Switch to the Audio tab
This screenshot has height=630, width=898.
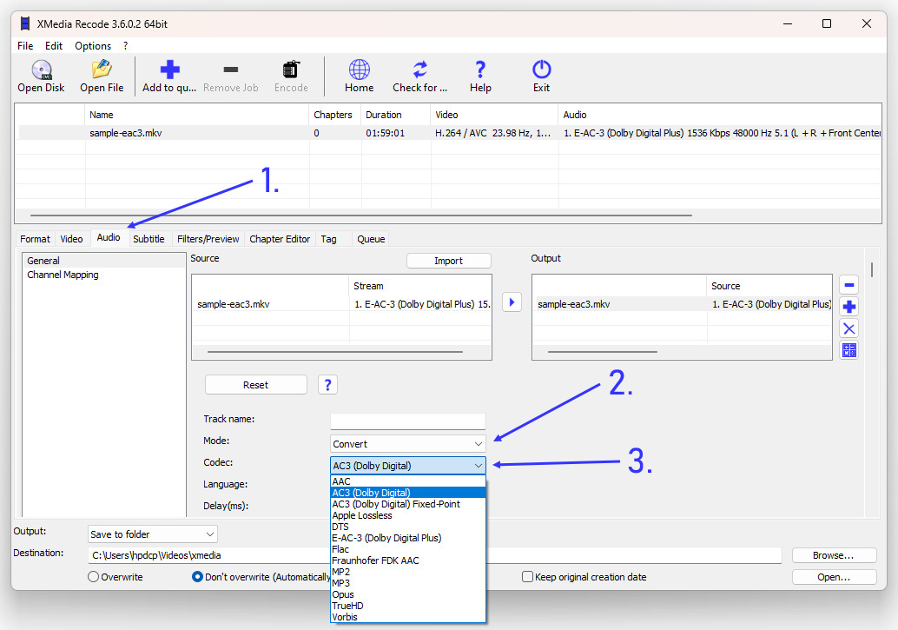pos(109,237)
